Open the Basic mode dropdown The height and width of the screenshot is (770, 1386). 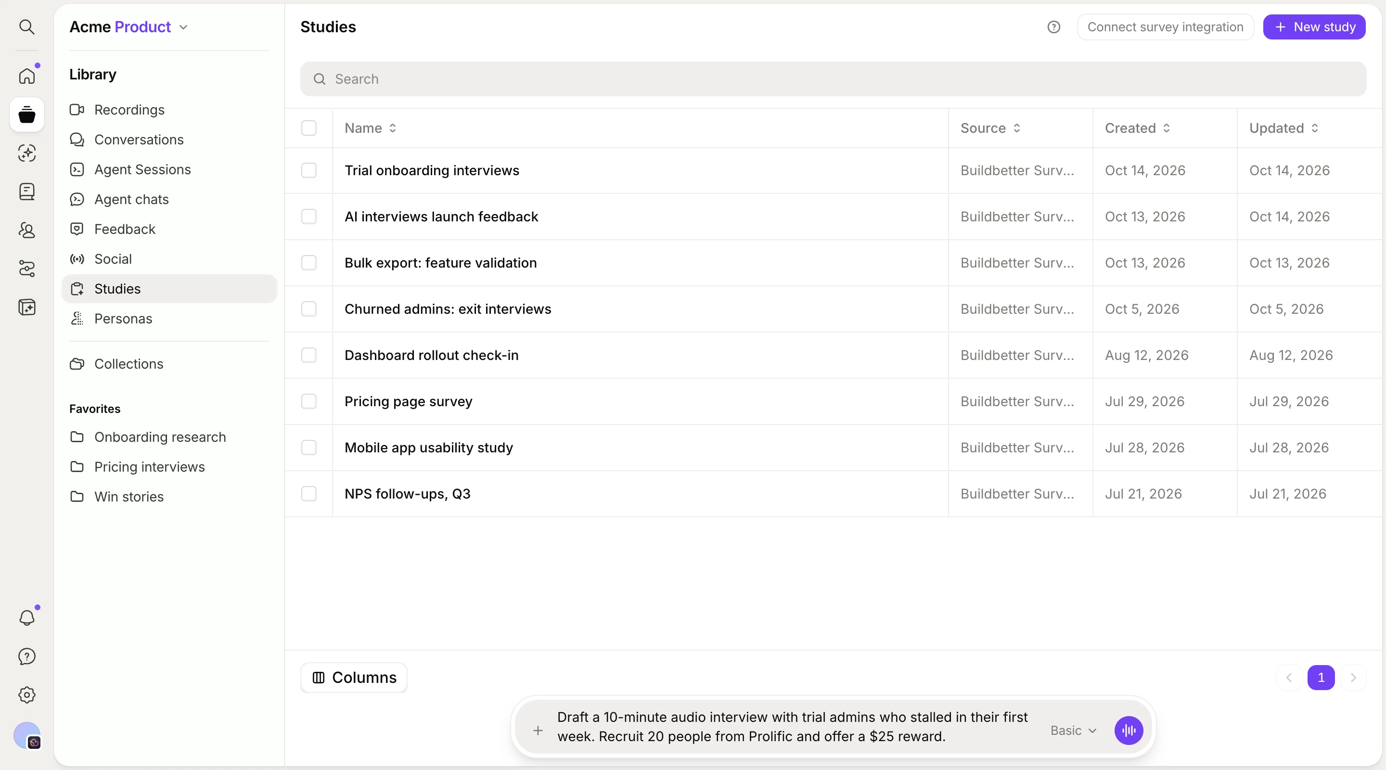1073,730
